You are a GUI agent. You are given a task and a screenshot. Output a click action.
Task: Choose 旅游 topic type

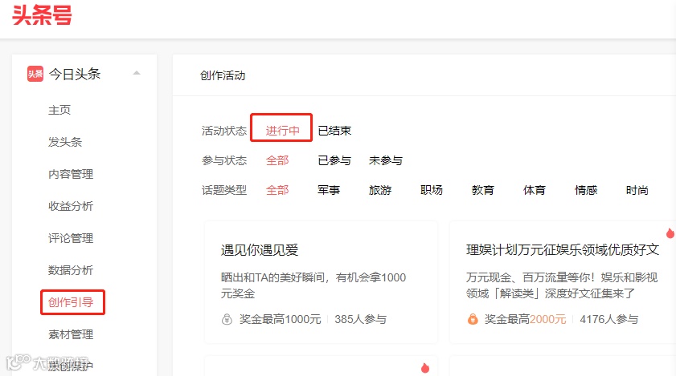click(380, 190)
